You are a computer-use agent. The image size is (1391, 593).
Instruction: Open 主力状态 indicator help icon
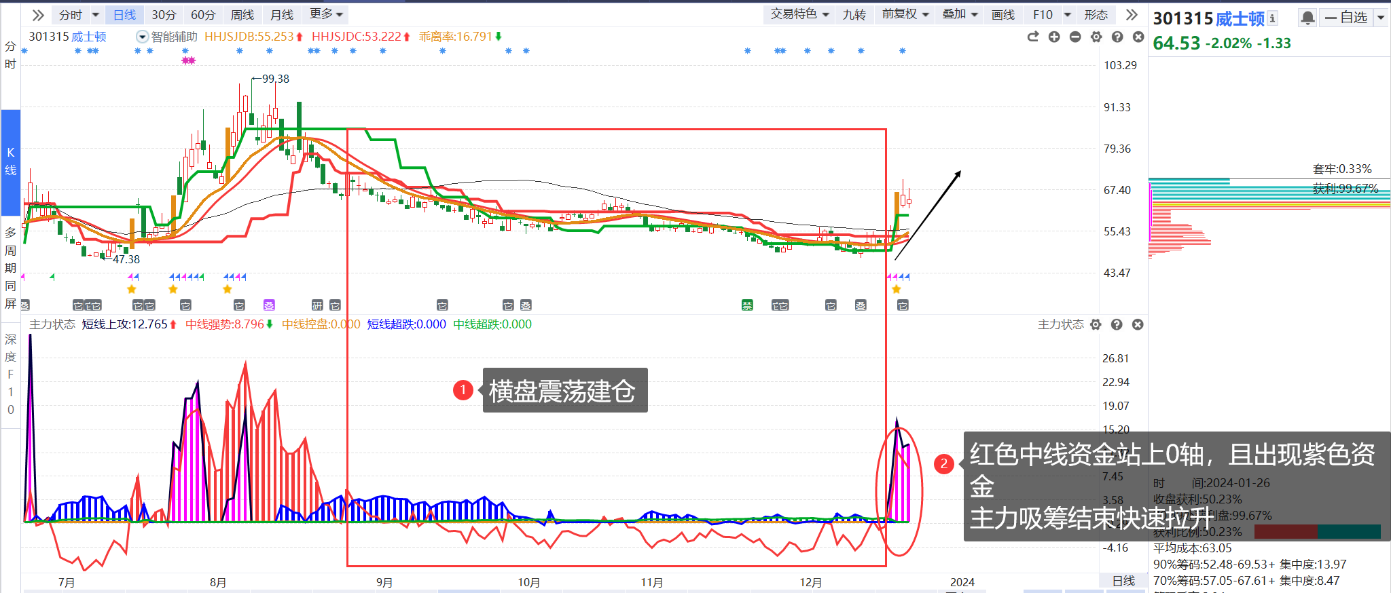click(x=1117, y=324)
